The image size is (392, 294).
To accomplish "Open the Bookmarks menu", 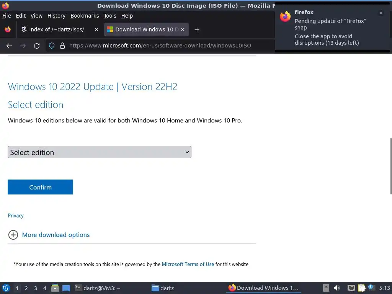I will tap(85, 16).
